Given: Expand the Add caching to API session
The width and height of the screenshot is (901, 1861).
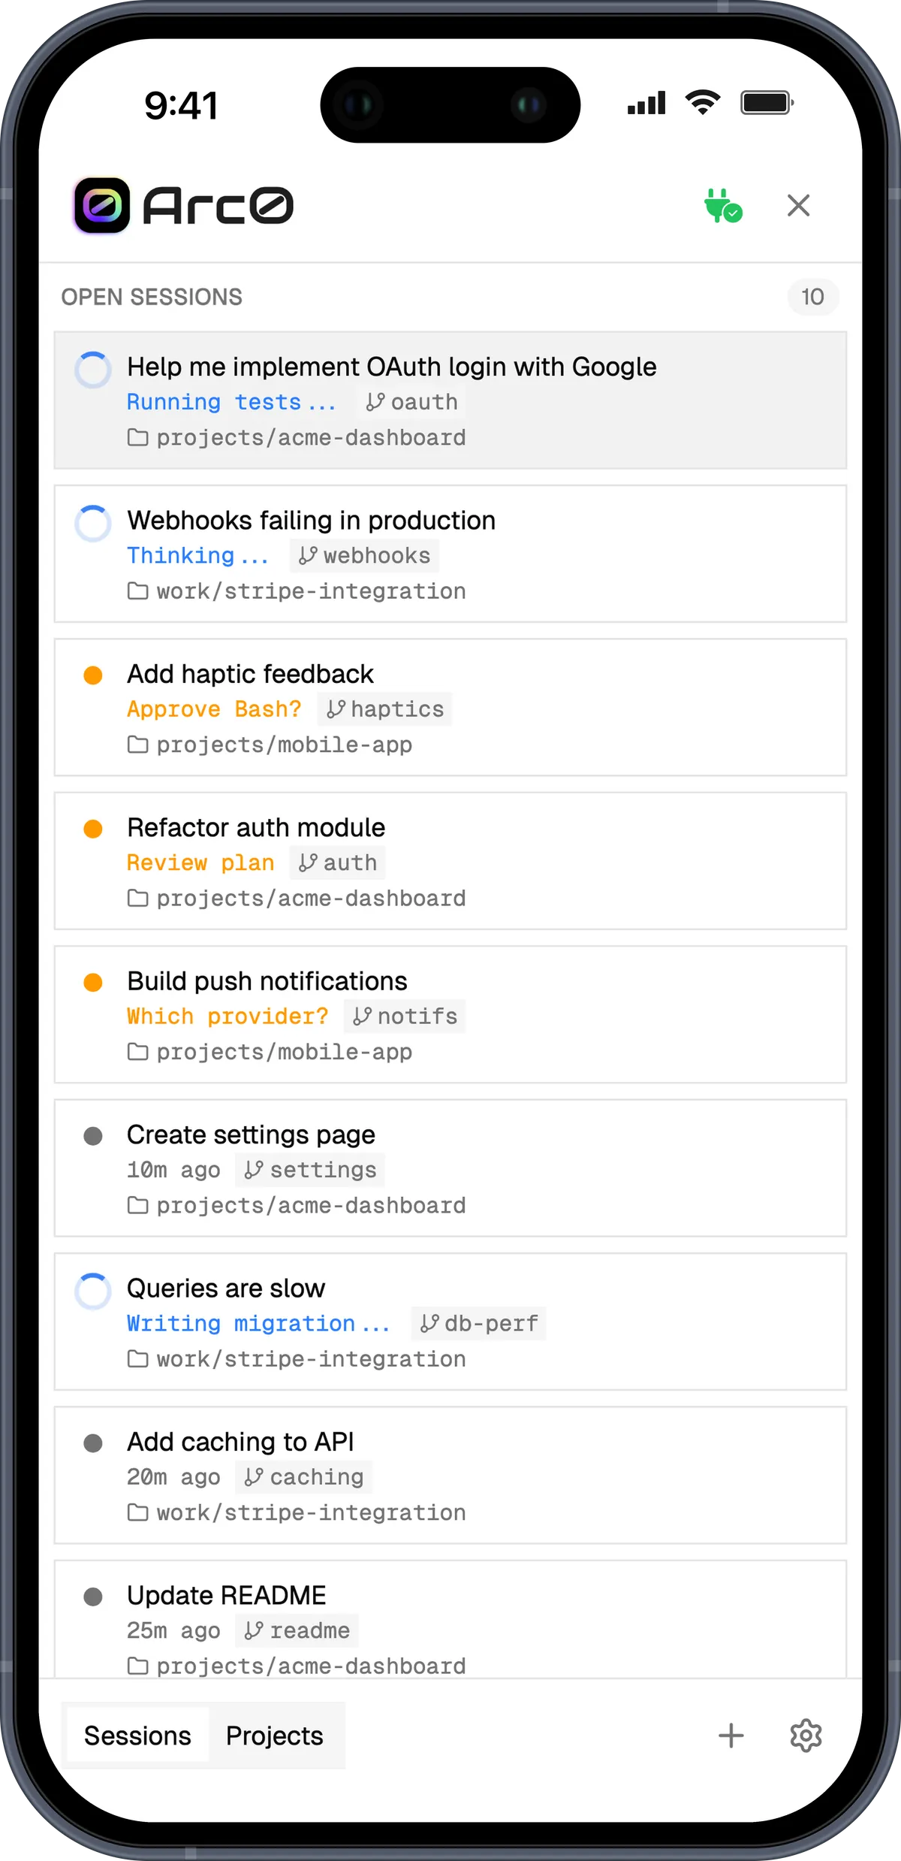Looking at the screenshot, I should click(450, 1475).
